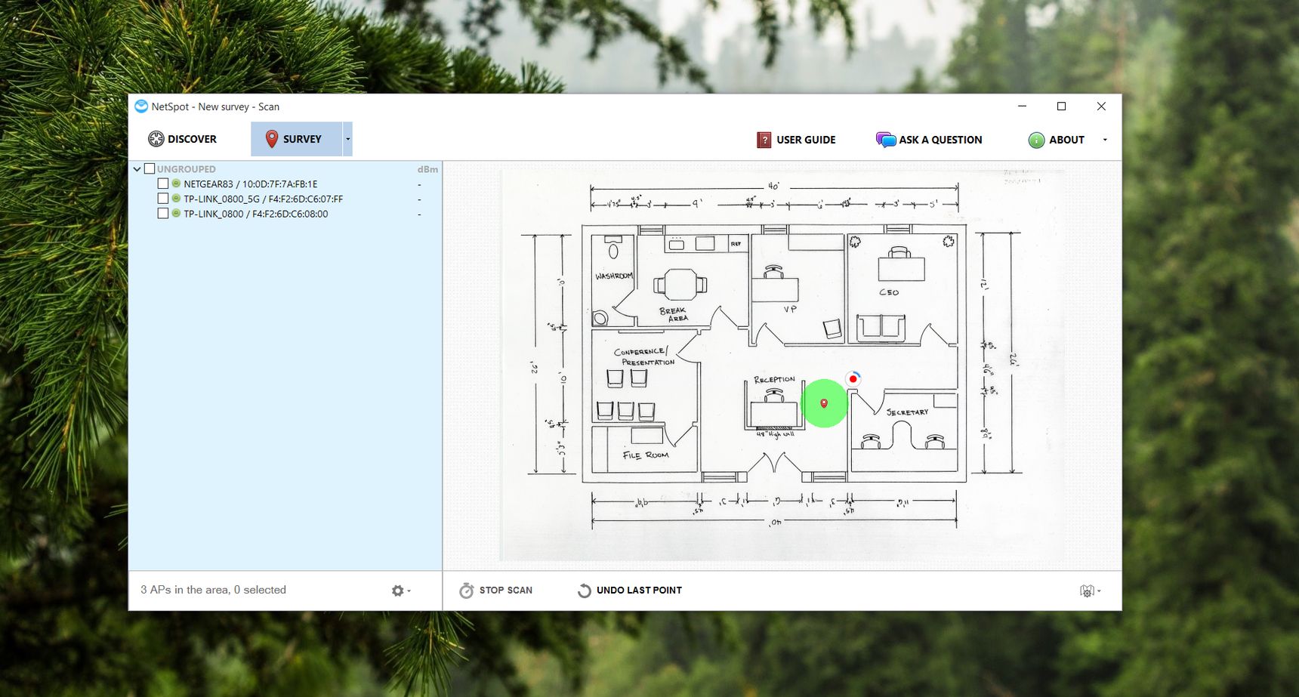Screen dimensions: 1299x697
Task: Click the dBm column header
Action: [427, 169]
